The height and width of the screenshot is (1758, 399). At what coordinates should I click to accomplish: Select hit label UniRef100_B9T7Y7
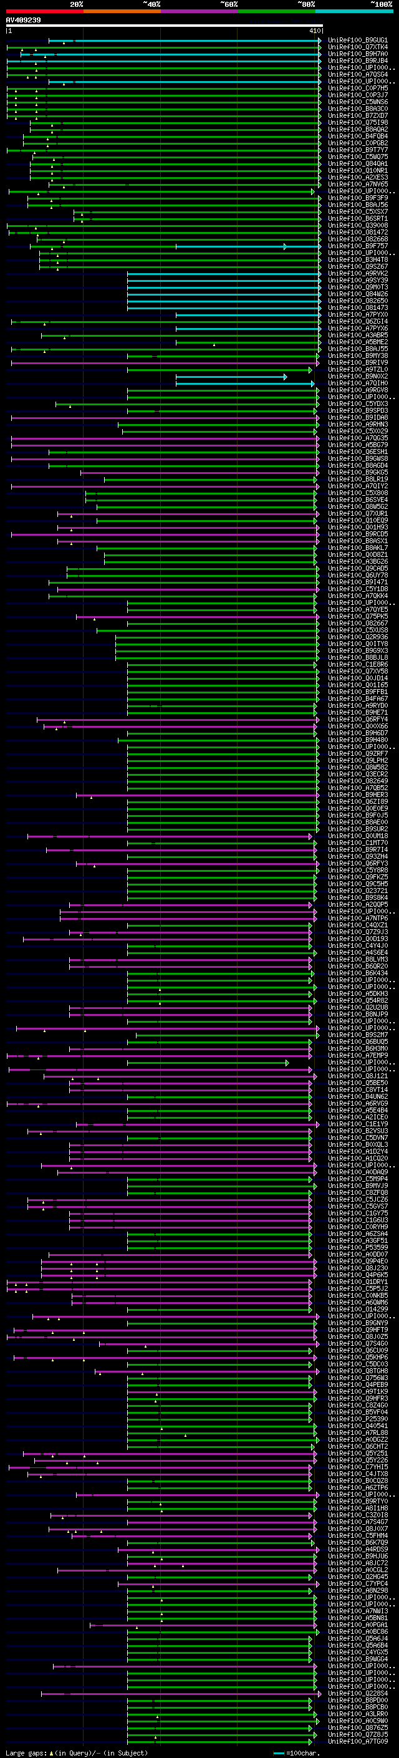click(x=357, y=150)
